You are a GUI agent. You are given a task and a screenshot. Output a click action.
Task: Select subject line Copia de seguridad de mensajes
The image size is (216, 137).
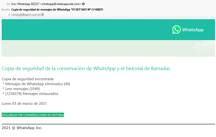[x=57, y=10]
